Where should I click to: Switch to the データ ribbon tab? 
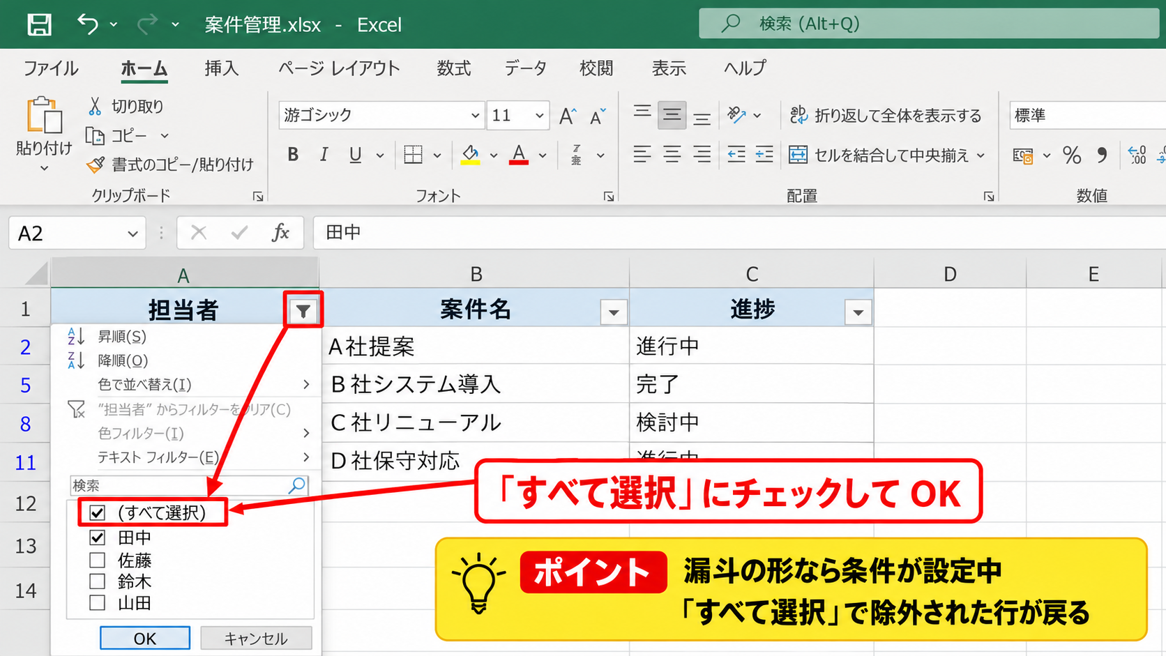525,68
